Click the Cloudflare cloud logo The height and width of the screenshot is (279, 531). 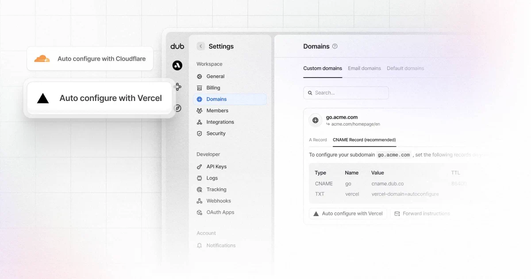[42, 58]
